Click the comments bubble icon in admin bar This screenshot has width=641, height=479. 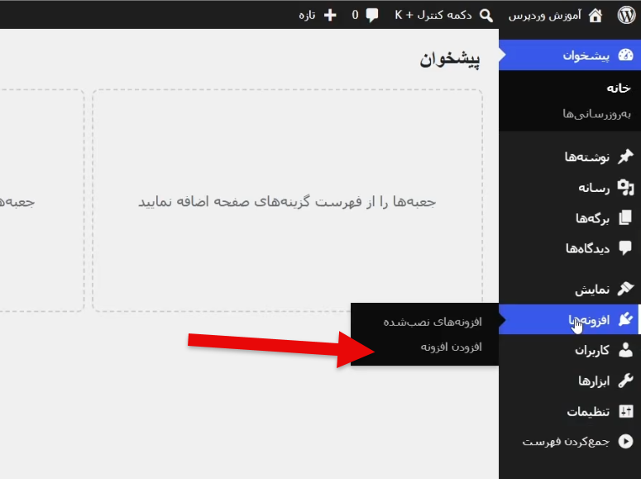pos(371,16)
